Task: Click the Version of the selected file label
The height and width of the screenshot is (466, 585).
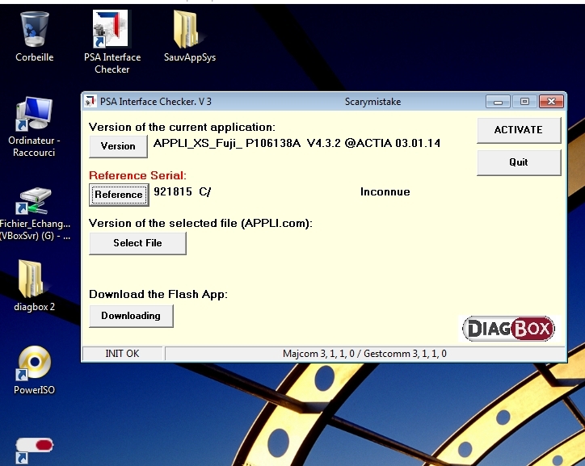Action: pos(200,223)
